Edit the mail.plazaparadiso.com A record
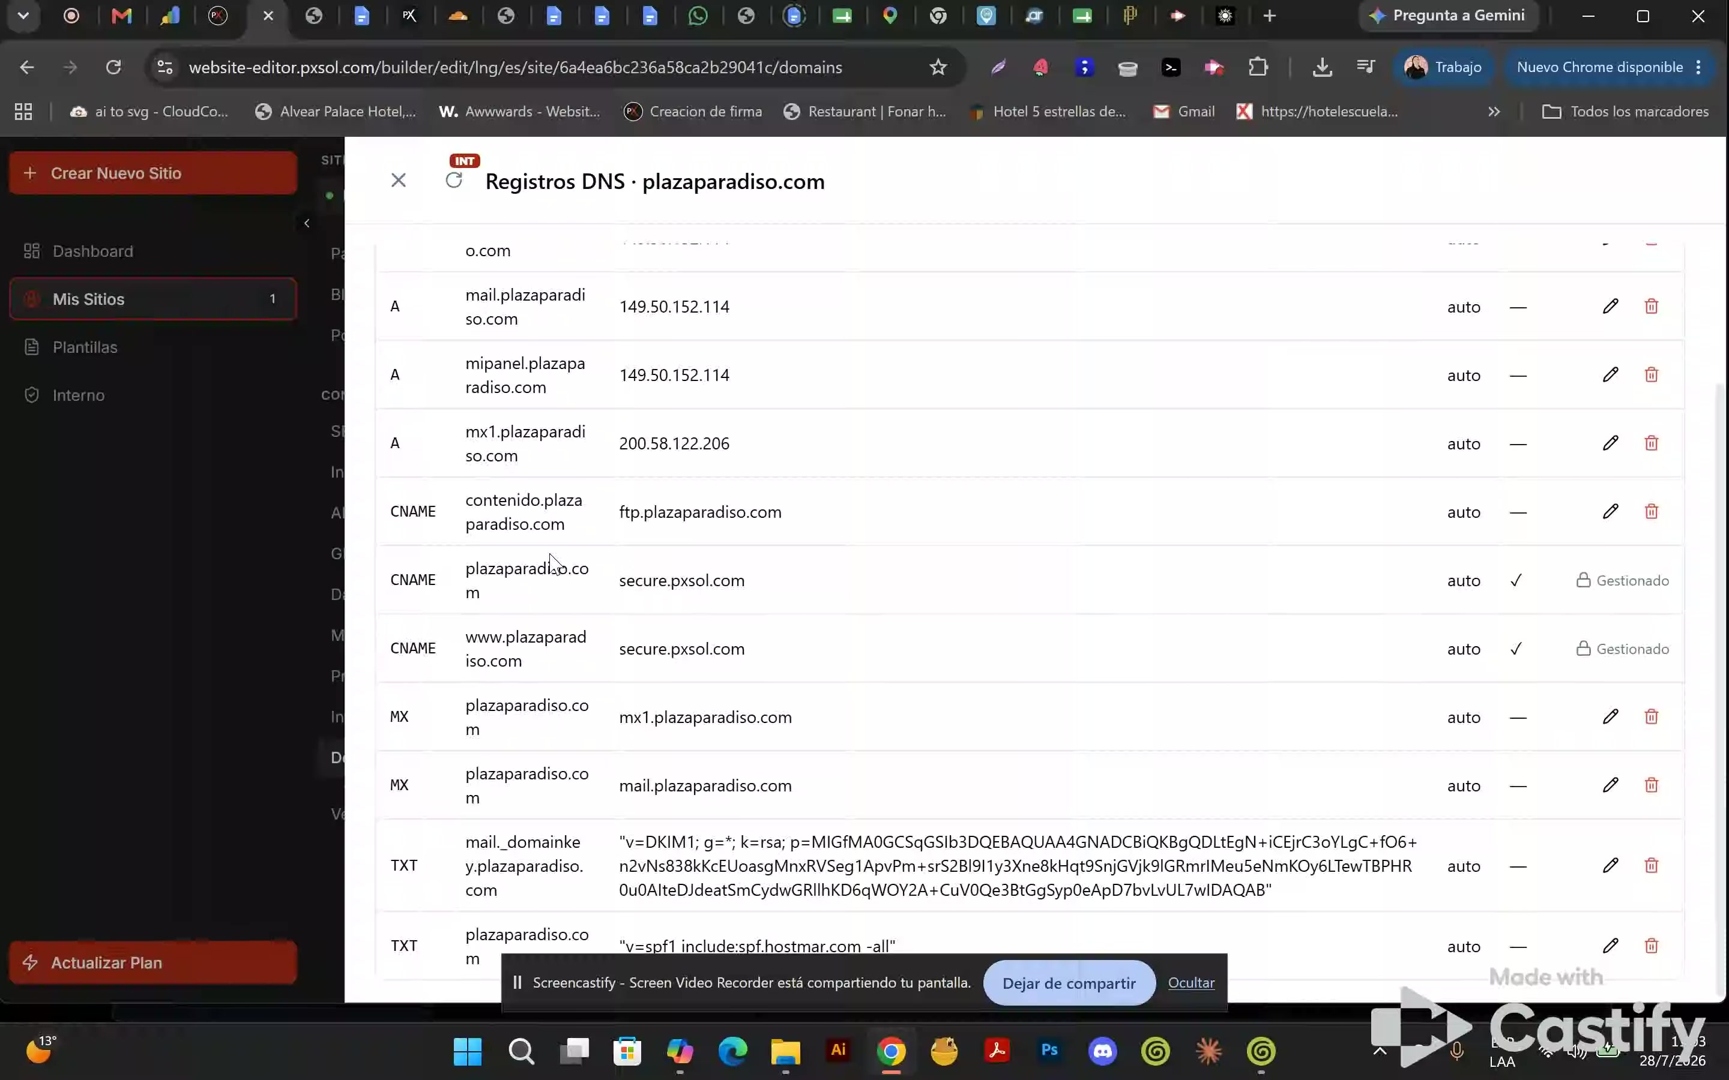 [1610, 307]
